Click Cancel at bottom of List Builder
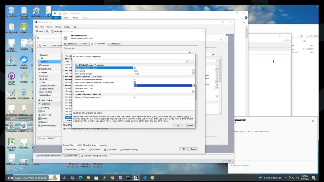The height and width of the screenshot is (182, 324). pos(194,149)
